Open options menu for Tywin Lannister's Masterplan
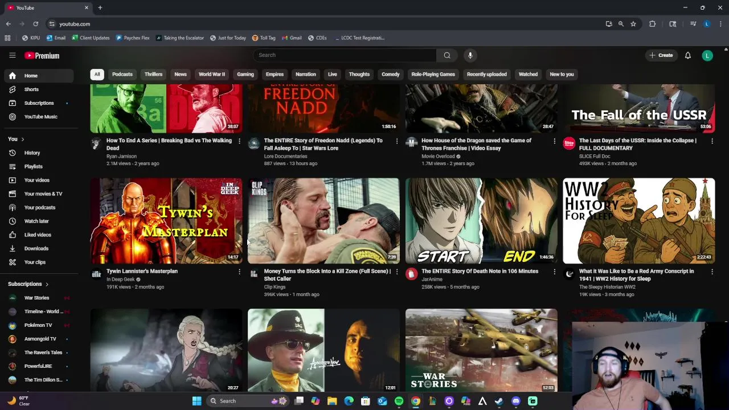Viewport: 729px width, 410px height. (239, 272)
